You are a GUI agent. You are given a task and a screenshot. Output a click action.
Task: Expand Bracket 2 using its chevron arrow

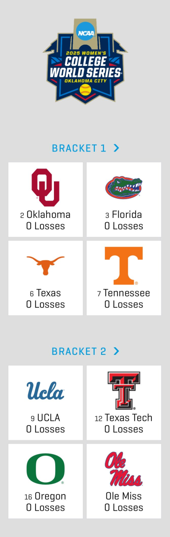tap(116, 351)
